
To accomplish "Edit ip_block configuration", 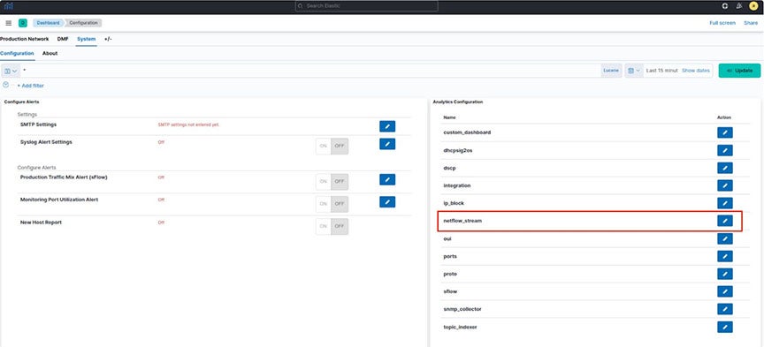I will (x=724, y=203).
